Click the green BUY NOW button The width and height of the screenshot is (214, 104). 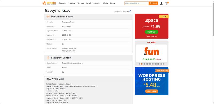click(151, 32)
